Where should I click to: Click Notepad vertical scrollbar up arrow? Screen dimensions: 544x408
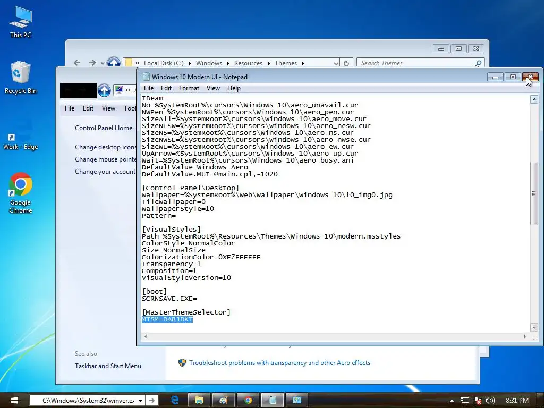click(x=534, y=99)
